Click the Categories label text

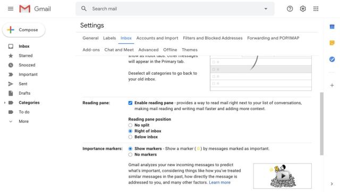click(29, 103)
